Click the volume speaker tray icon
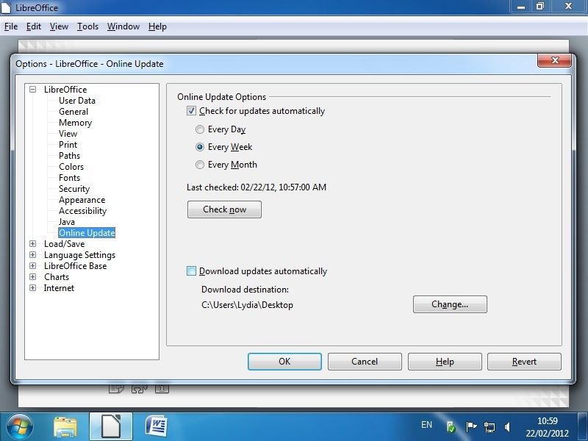The image size is (588, 441). click(507, 427)
